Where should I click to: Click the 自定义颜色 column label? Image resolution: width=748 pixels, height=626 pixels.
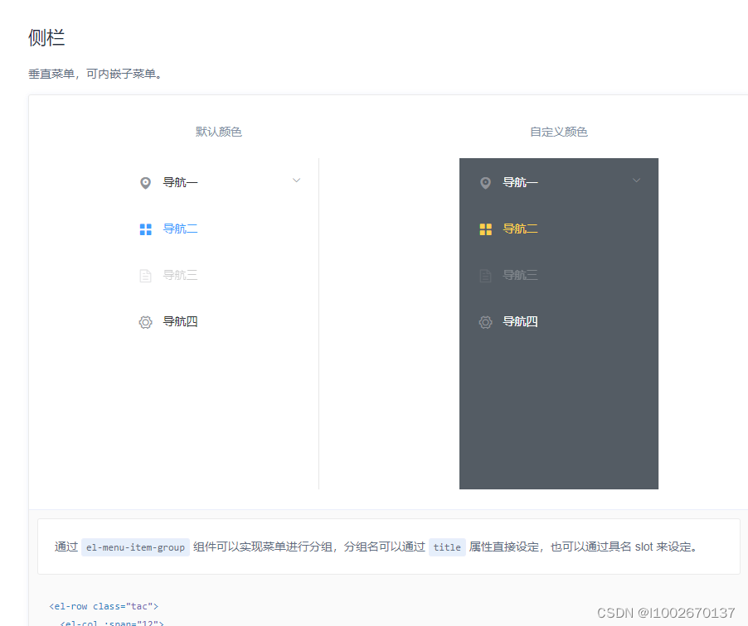click(558, 131)
